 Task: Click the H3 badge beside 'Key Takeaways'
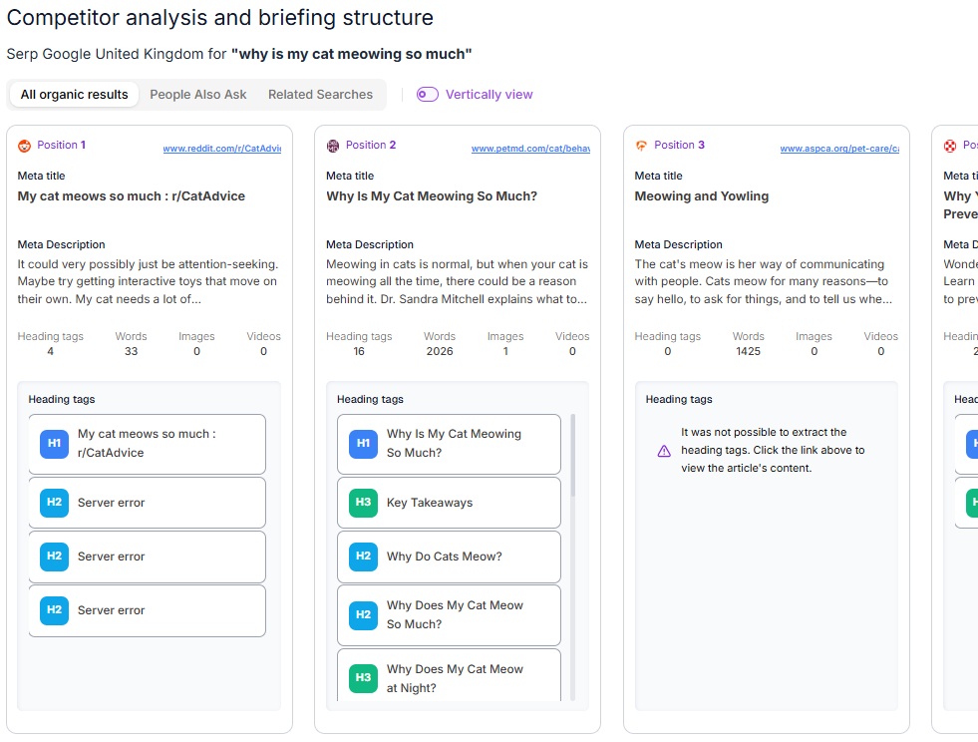pyautogui.click(x=362, y=502)
